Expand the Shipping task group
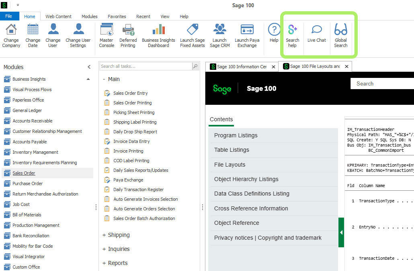 [x=104, y=235]
